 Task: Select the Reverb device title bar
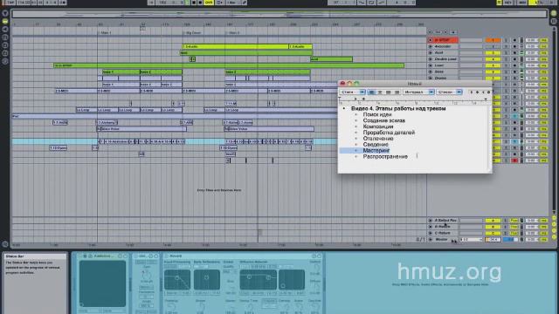click(x=243, y=256)
